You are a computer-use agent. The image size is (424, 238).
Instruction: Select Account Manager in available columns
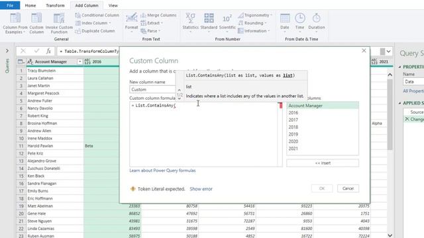(x=323, y=106)
